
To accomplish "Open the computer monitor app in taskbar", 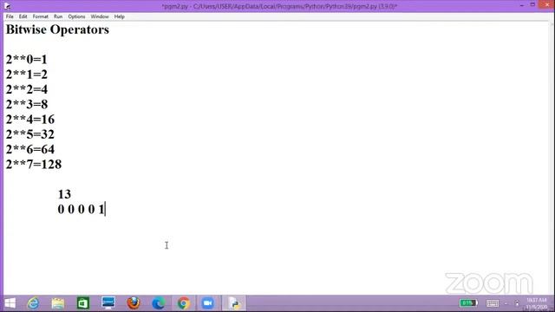I will (x=108, y=303).
